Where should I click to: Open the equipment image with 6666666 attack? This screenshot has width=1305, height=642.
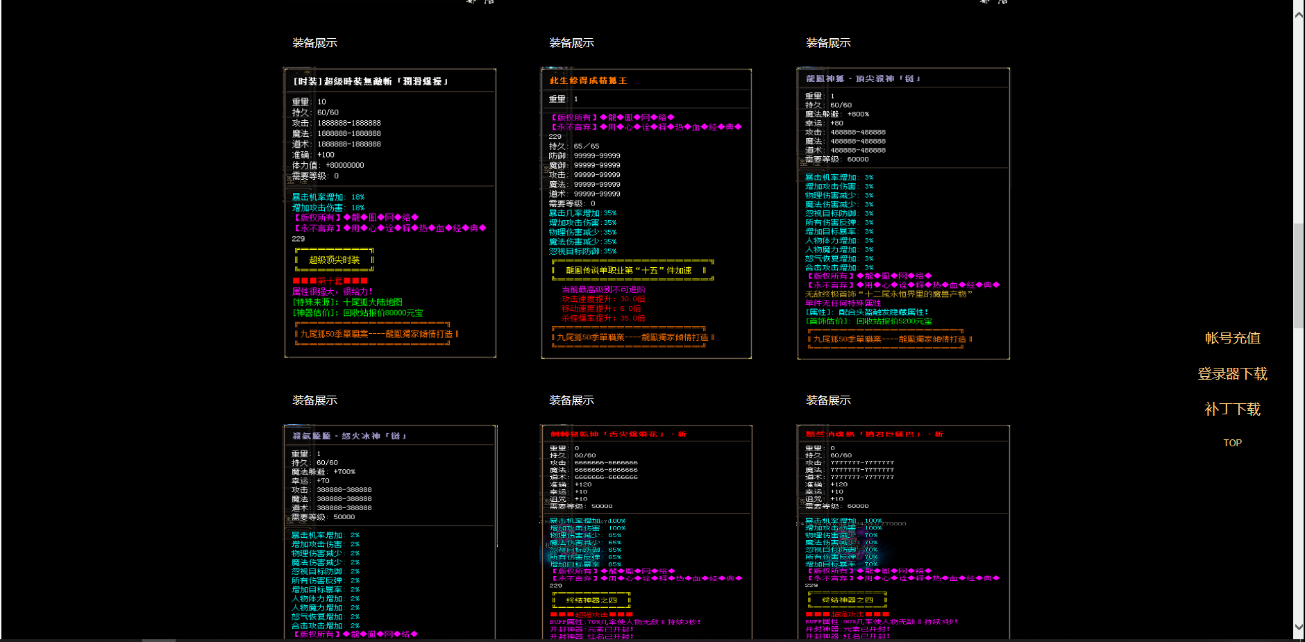pos(646,532)
